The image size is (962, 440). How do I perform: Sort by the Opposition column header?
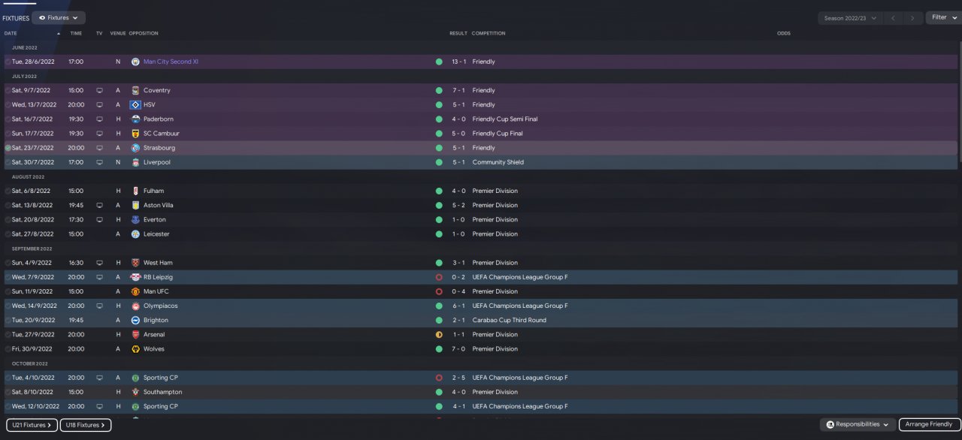tap(144, 33)
